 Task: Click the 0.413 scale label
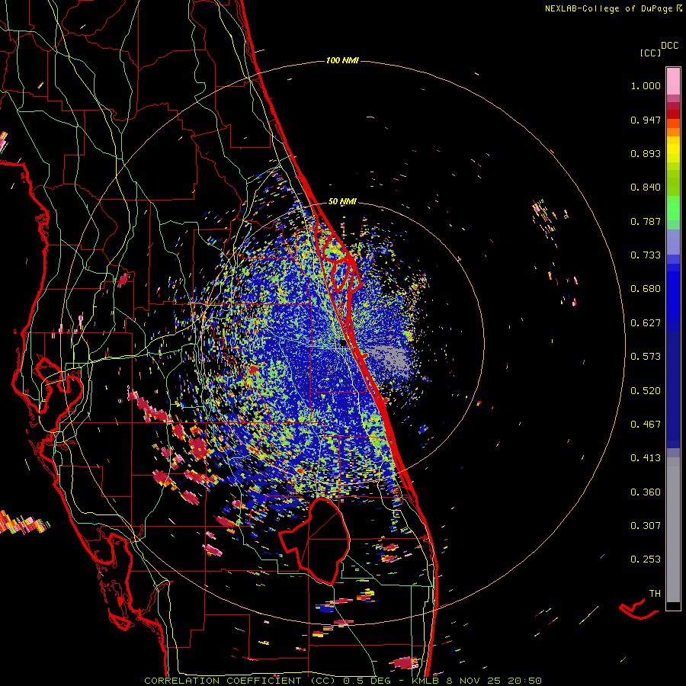[646, 458]
